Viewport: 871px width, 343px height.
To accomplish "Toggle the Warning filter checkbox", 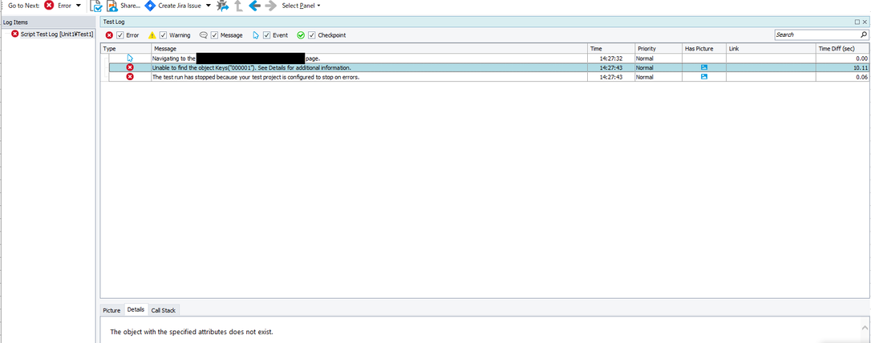I will [x=164, y=35].
